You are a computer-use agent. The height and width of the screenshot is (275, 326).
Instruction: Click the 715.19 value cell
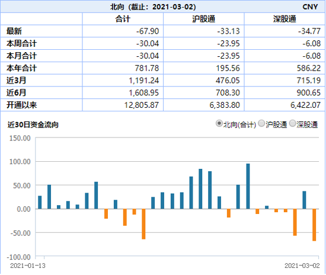[309, 81]
